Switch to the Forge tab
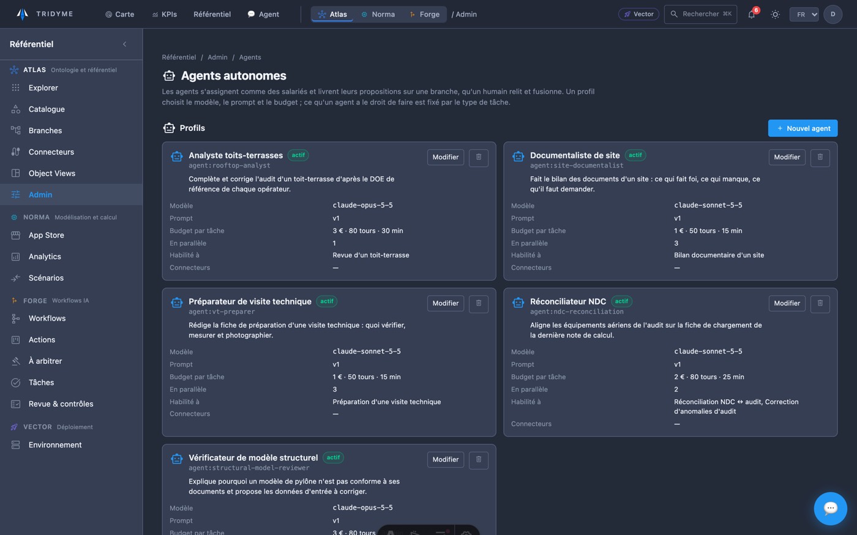The height and width of the screenshot is (535, 857). coord(425,14)
